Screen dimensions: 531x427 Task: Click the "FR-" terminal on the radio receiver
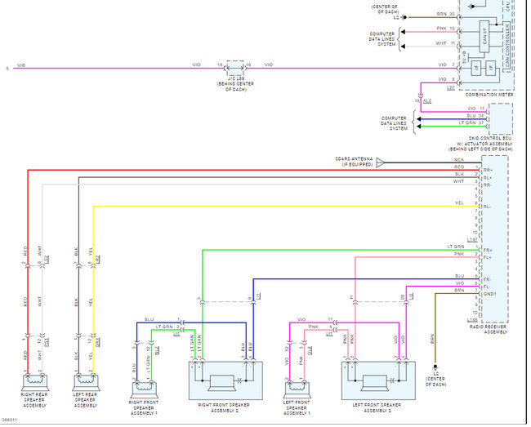coord(487,280)
